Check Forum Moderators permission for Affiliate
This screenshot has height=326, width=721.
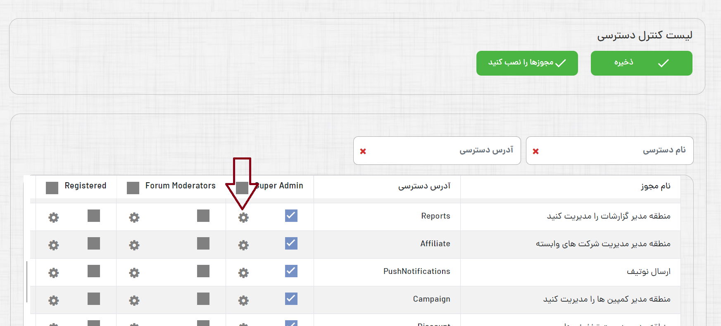(x=203, y=243)
